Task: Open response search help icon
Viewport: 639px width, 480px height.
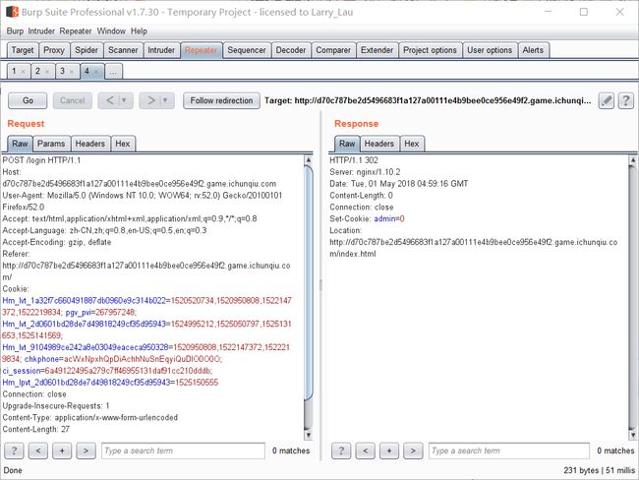Action: coord(341,450)
